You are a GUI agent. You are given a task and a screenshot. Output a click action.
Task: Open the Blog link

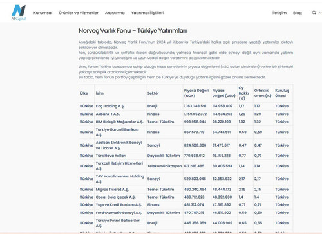(298, 13)
